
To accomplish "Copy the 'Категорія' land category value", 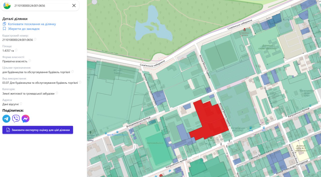I will (57, 93).
